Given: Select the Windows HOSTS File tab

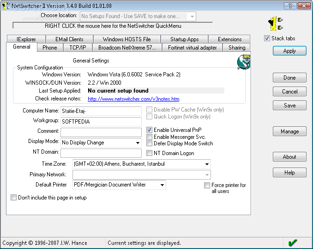Looking at the screenshot, I should tap(127, 39).
